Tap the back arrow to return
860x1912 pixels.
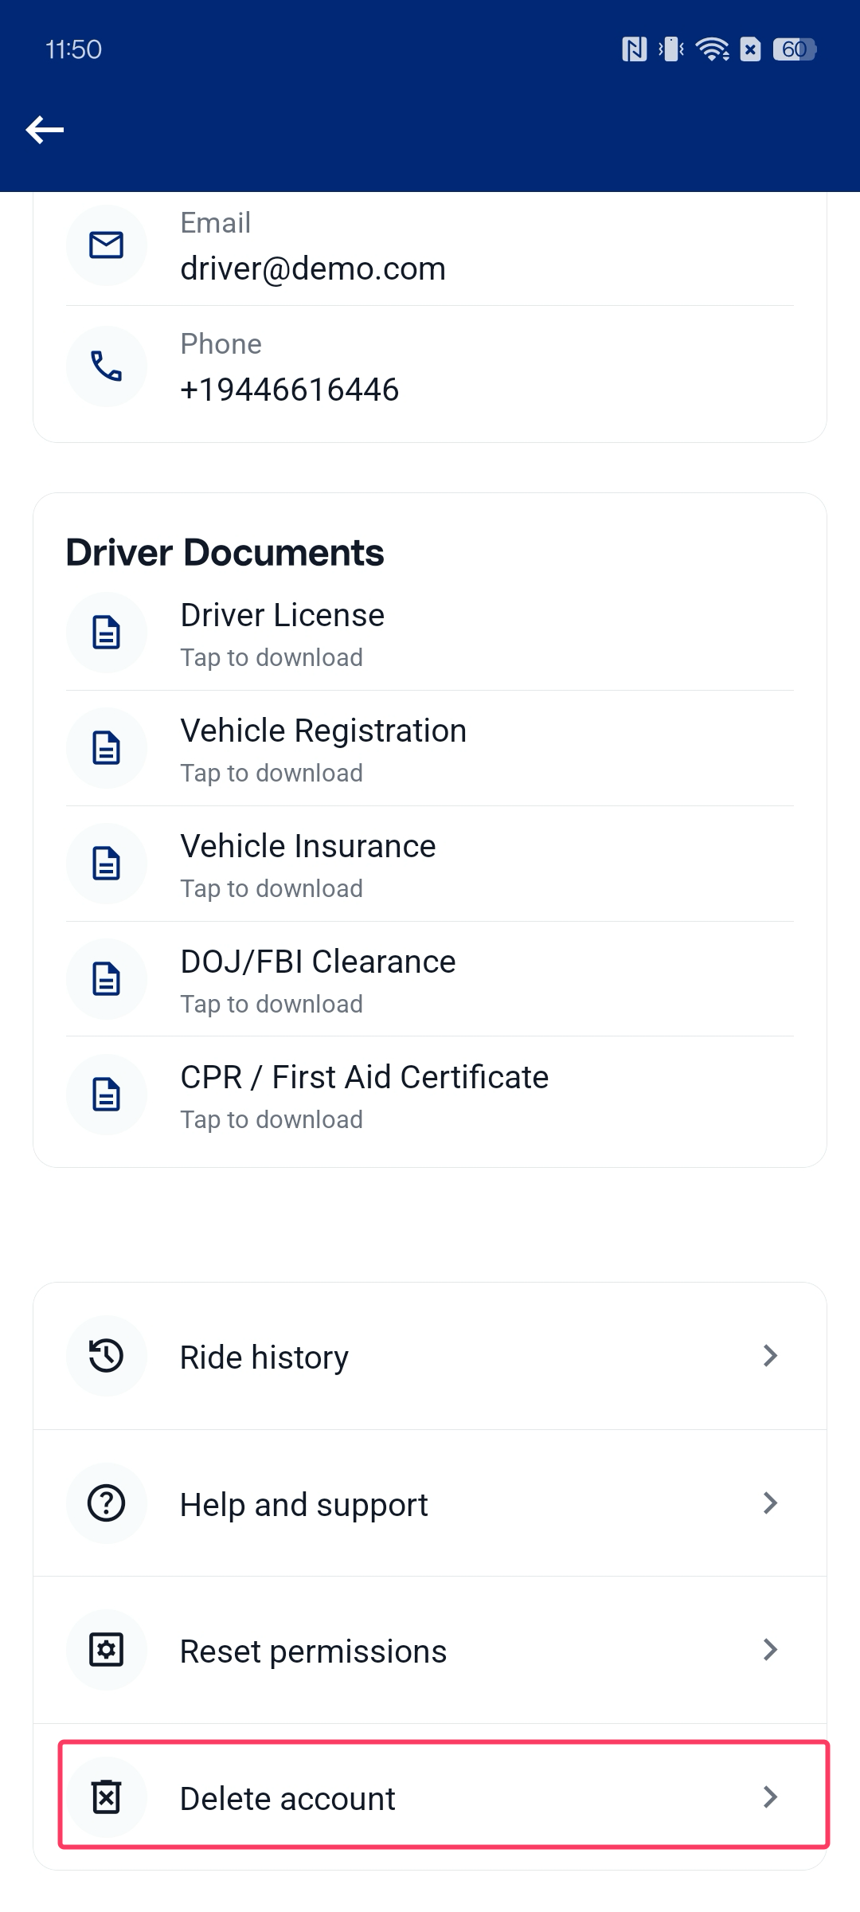[45, 128]
